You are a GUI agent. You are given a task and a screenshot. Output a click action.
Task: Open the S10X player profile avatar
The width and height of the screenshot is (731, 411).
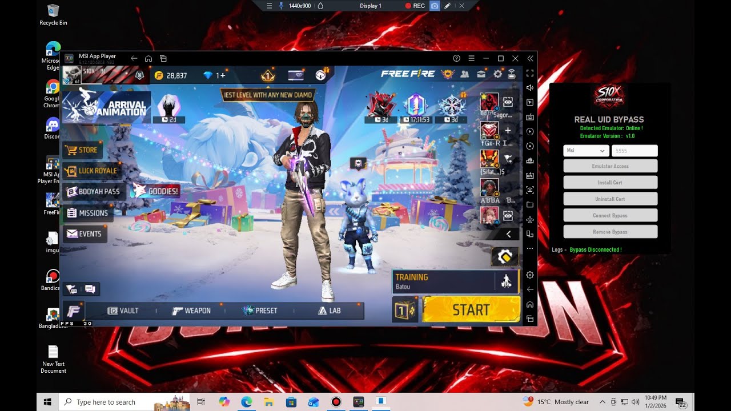(72, 75)
